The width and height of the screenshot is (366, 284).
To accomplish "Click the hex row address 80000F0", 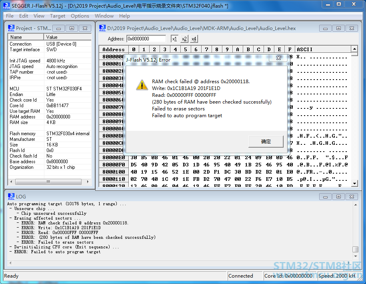I will point(114,165).
